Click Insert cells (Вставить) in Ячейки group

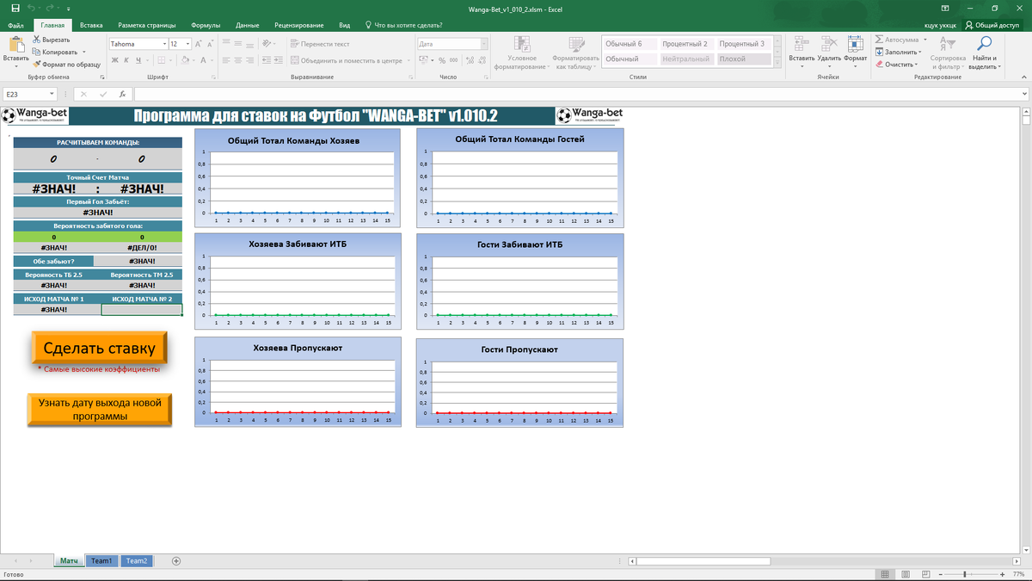click(x=802, y=52)
